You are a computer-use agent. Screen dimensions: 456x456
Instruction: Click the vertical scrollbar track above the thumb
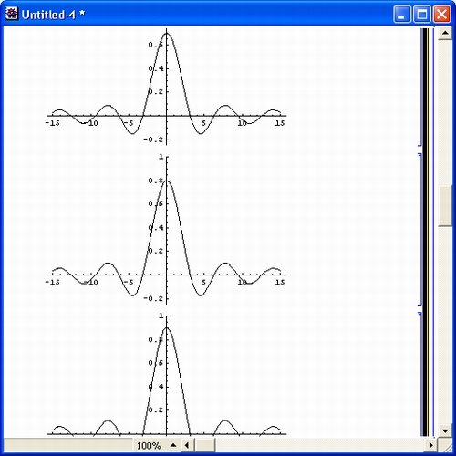[445, 112]
